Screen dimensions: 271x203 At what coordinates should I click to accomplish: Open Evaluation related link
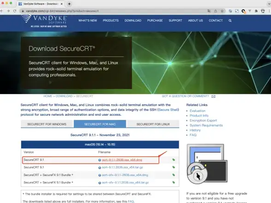coord(198,111)
